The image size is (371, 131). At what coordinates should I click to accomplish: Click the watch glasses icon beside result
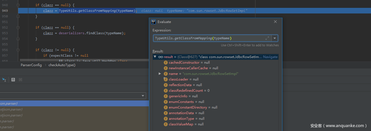pos(160,57)
